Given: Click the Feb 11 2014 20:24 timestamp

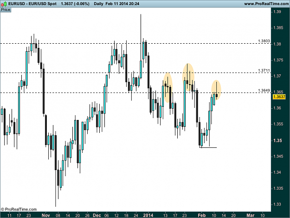Looking at the screenshot, I should point(122,4).
